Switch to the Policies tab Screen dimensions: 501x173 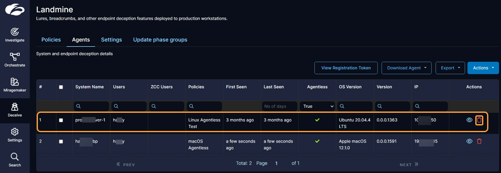(51, 40)
